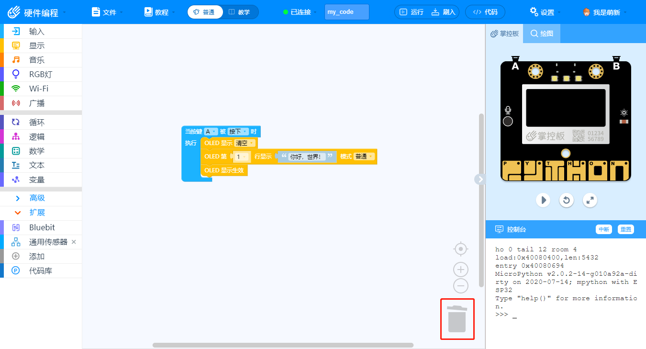646x349 pixels.
Task: Zoom out the workspace with minus icon
Action: (460, 286)
